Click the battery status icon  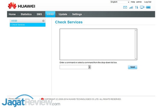[148, 7]
